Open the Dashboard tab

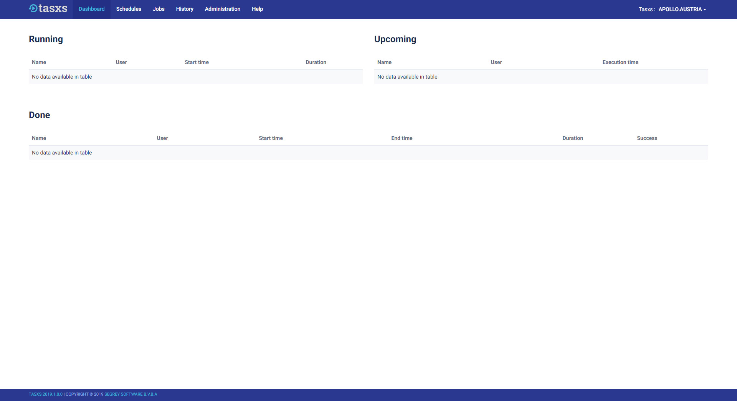point(91,9)
